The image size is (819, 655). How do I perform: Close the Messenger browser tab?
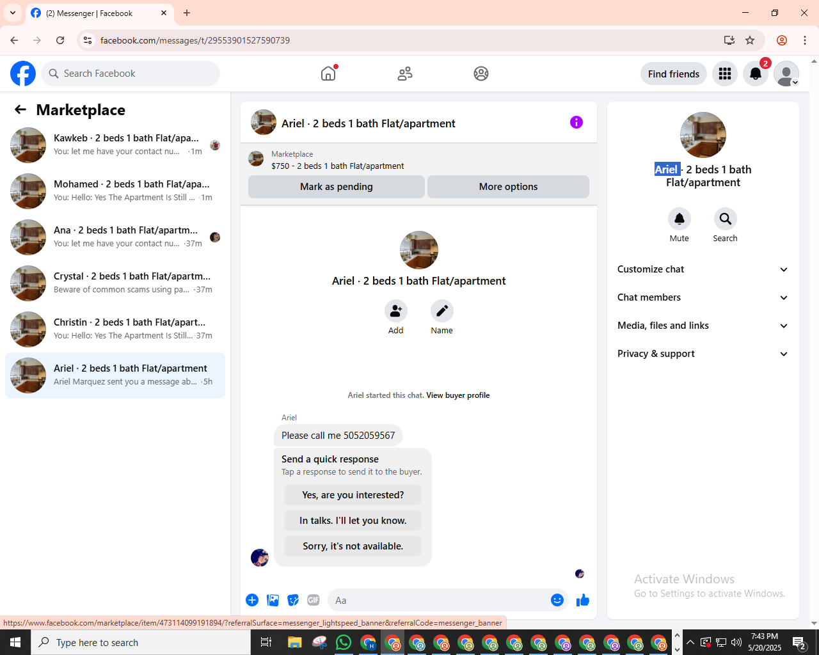[x=164, y=13]
